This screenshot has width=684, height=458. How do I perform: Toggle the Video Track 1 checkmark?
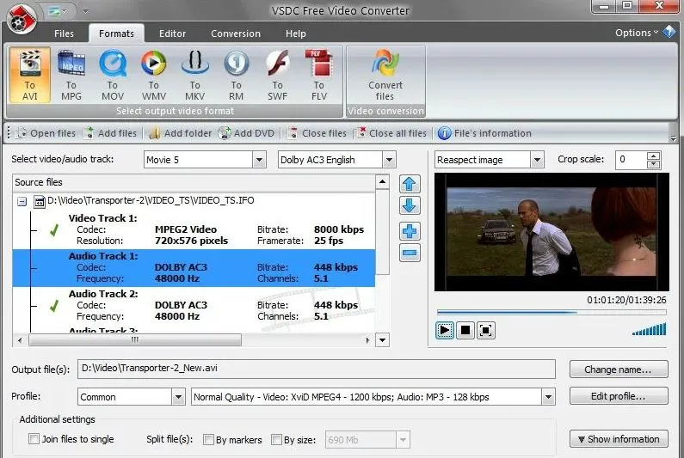(x=54, y=230)
